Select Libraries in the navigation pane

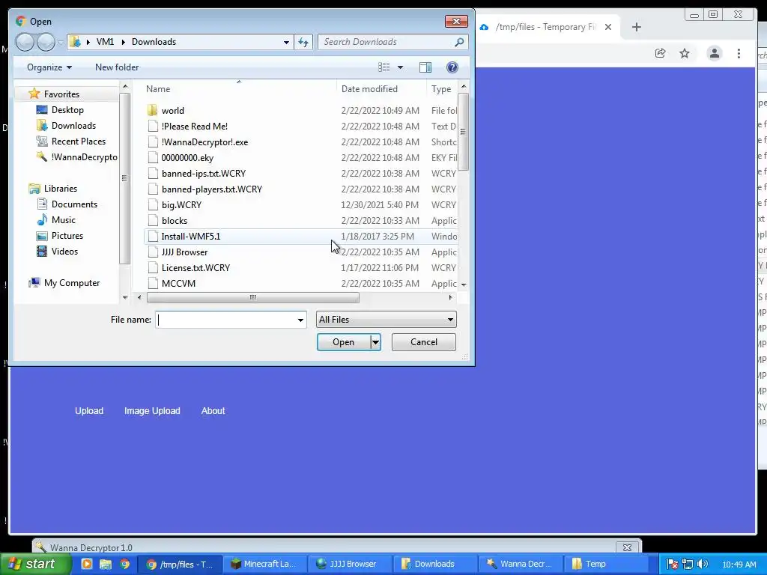pyautogui.click(x=60, y=188)
